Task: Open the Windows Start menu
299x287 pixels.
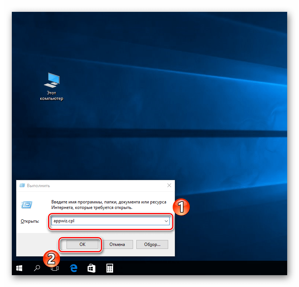Action: [19, 268]
